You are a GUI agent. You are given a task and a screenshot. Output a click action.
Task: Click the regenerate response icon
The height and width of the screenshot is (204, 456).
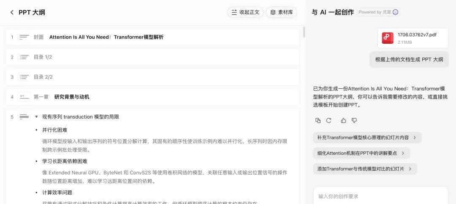point(329,121)
